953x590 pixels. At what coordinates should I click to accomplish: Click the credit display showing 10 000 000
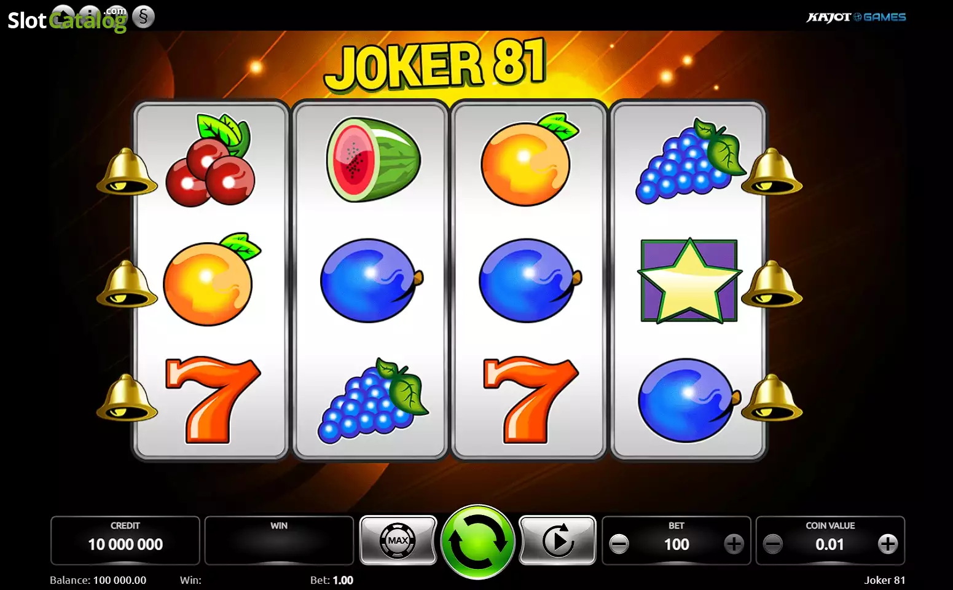coord(125,540)
